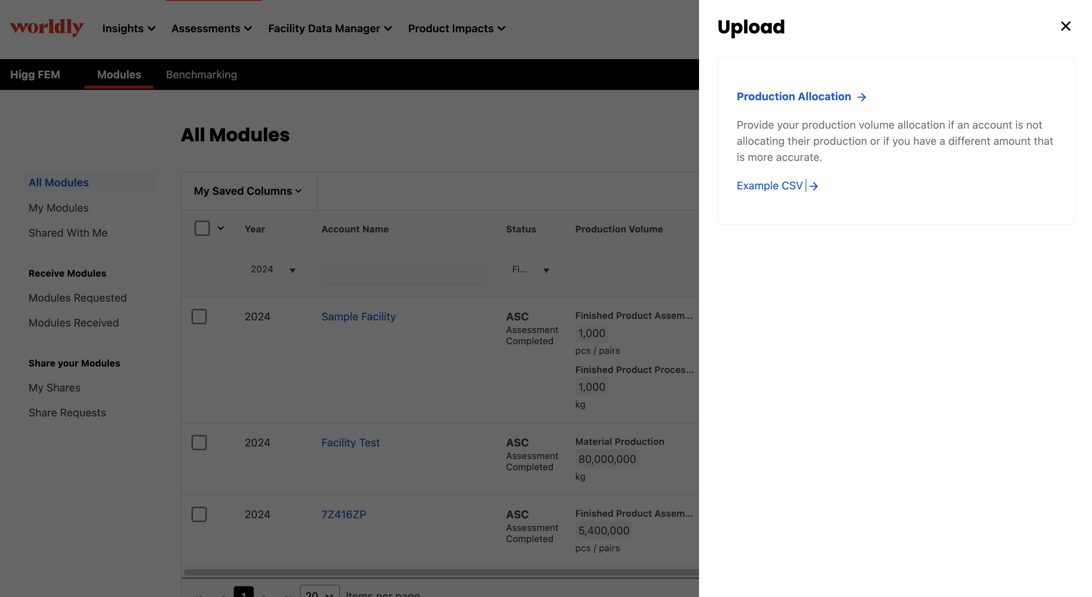Expand the Assessments menu
The image size is (1092, 597).
[x=211, y=28]
